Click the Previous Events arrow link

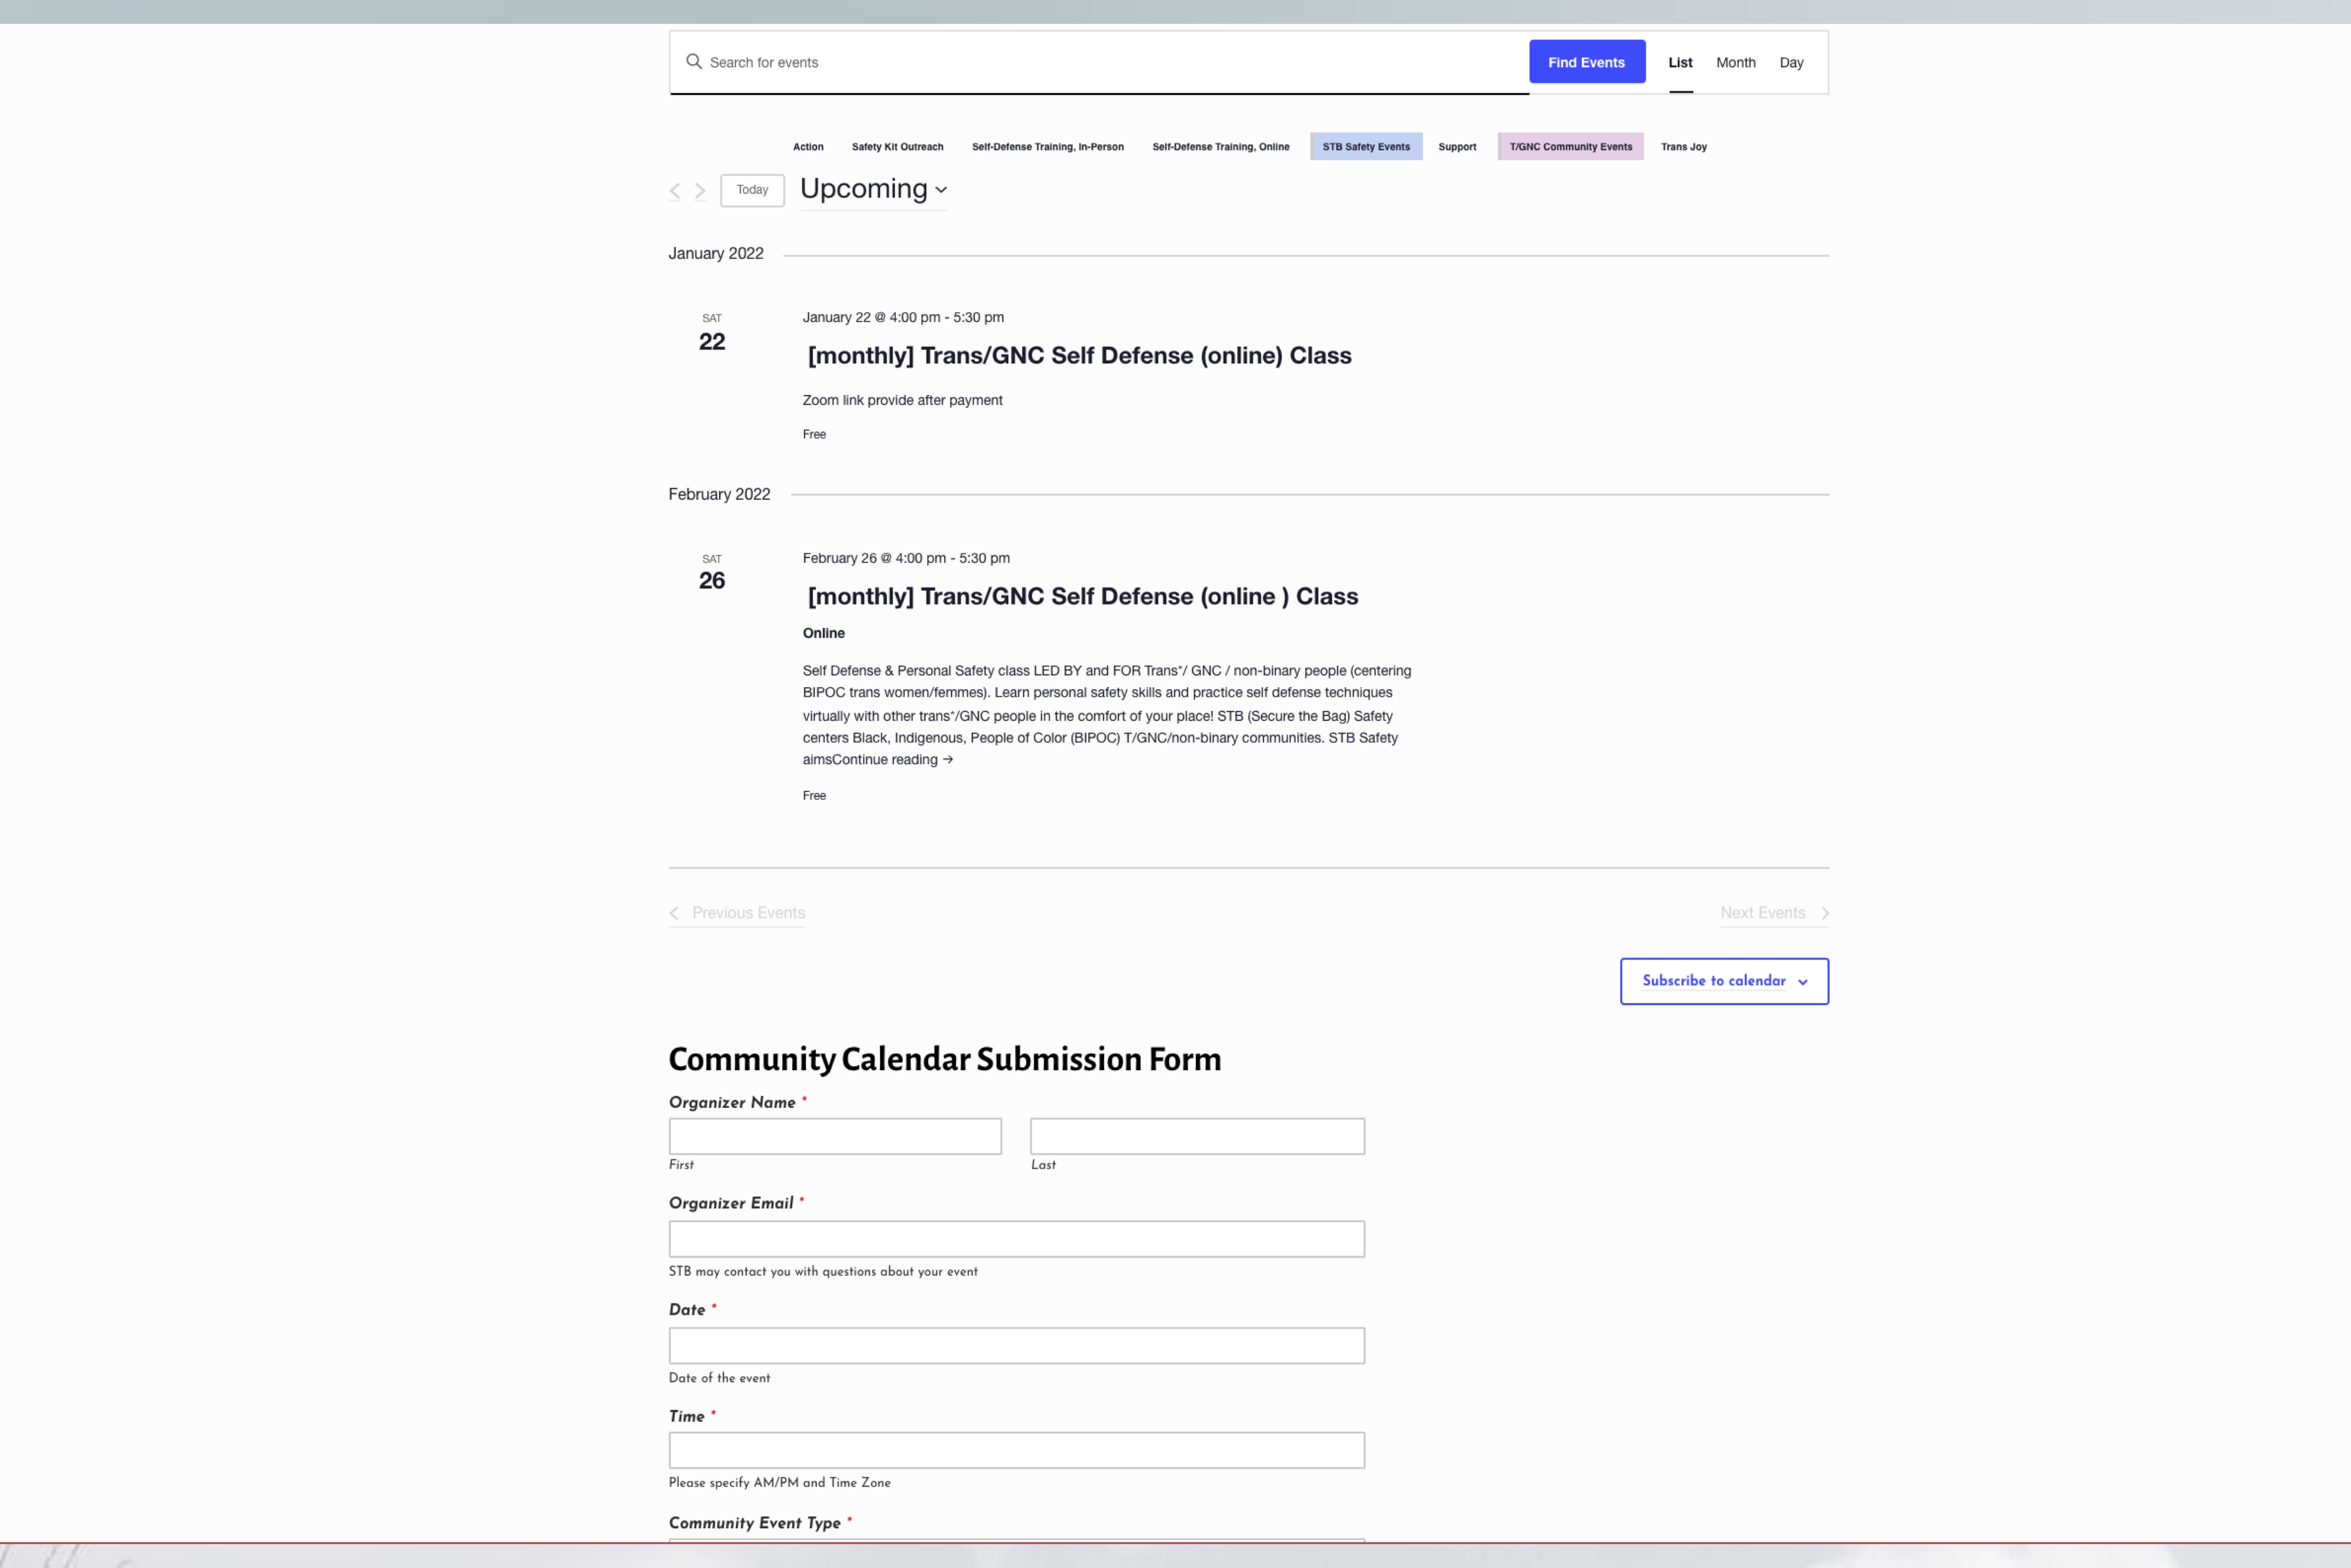(x=737, y=913)
